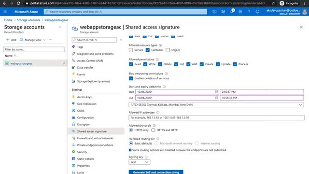This screenshot has width=309, height=174.
Task: Bookmark this page with the star
Action: click(x=273, y=3)
